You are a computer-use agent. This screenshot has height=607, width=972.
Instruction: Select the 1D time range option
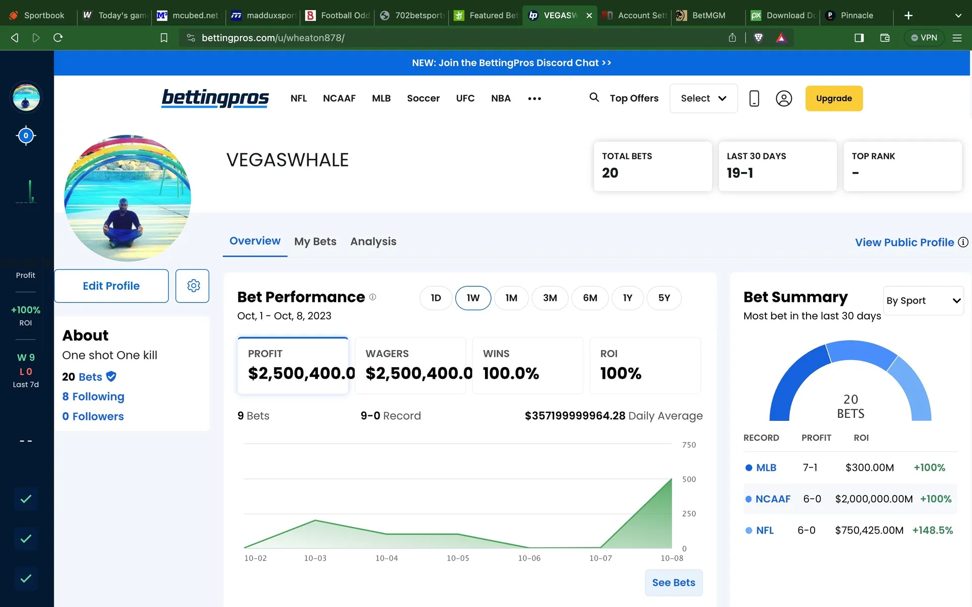point(435,298)
